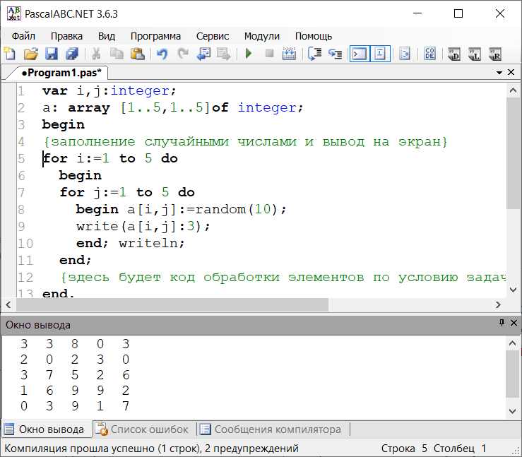Image resolution: width=522 pixels, height=457 pixels.
Task: Toggle the input window toolbar button
Action: [380, 54]
